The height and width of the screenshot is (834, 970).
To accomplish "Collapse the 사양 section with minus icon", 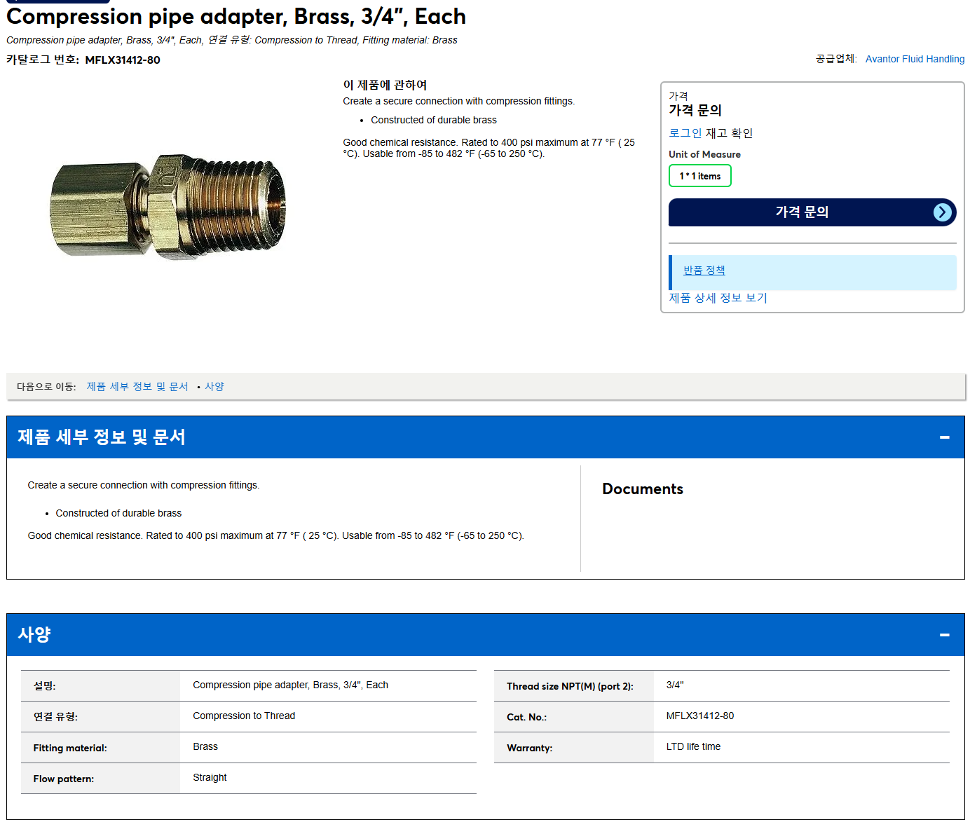I will (x=944, y=635).
